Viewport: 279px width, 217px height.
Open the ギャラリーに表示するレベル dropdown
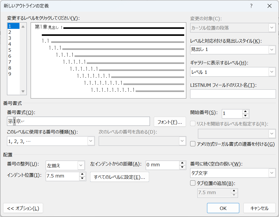[272, 72]
